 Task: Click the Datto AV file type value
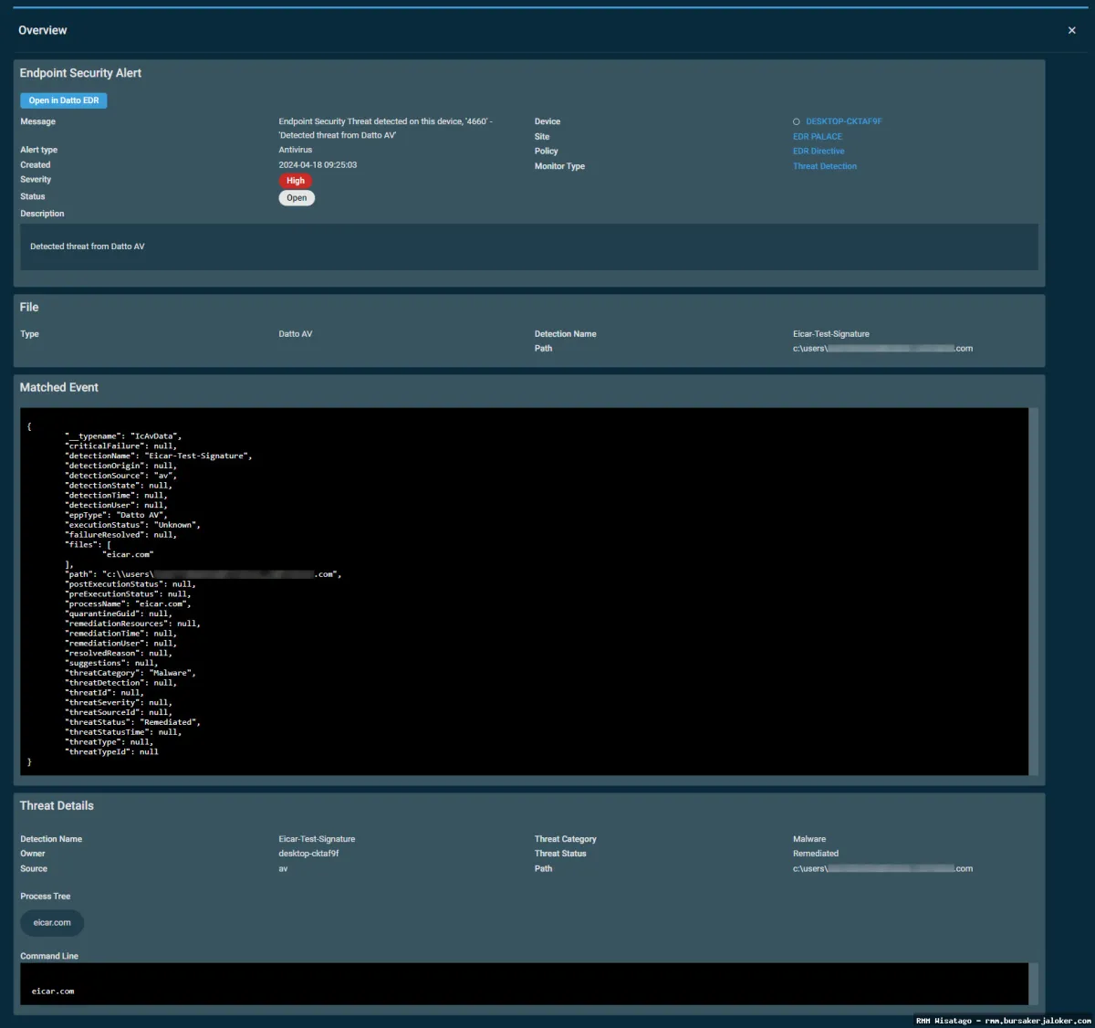coord(296,334)
